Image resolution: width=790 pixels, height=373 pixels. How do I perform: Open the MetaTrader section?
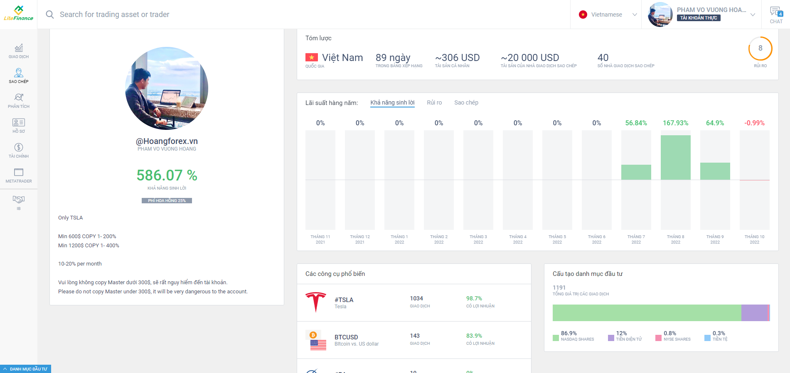tap(19, 176)
